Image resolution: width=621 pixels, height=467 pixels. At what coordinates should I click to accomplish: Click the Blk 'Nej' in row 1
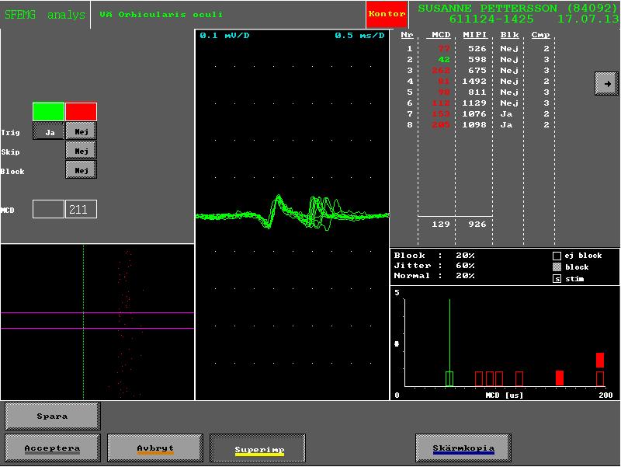point(509,48)
